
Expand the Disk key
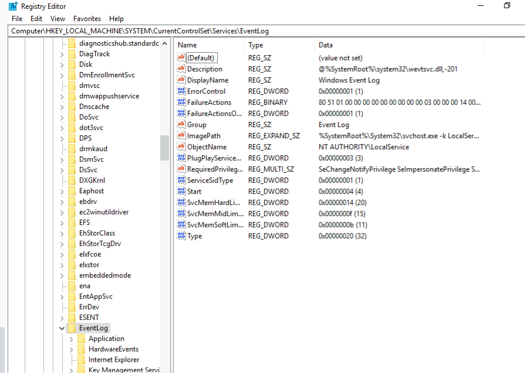click(62, 65)
